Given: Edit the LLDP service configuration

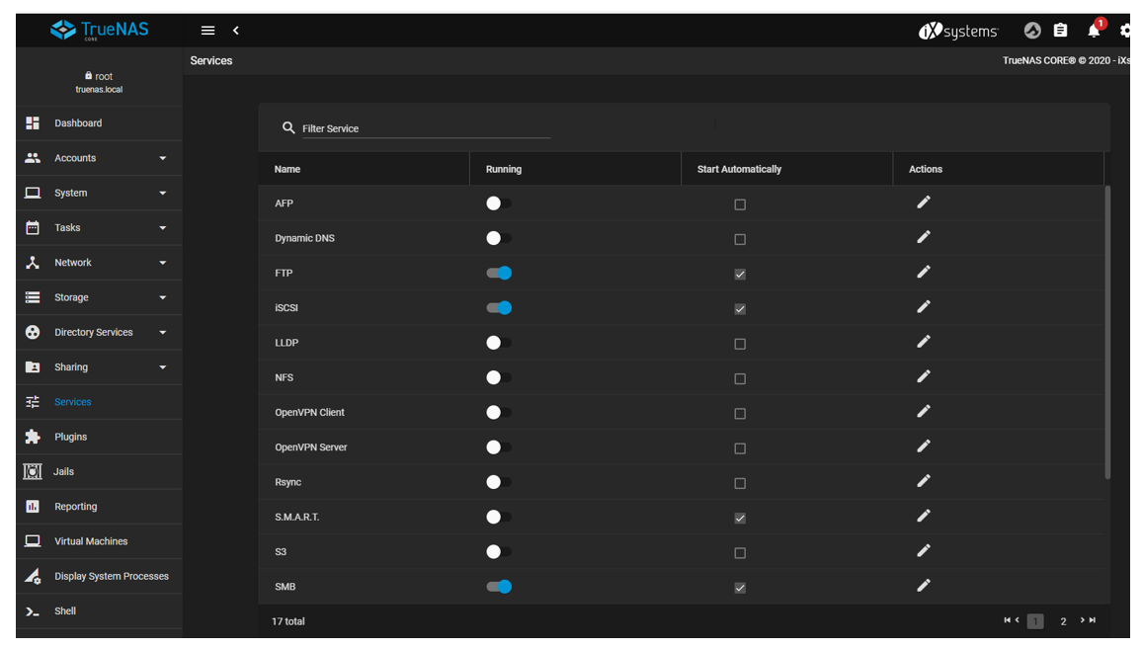Looking at the screenshot, I should click(x=924, y=342).
